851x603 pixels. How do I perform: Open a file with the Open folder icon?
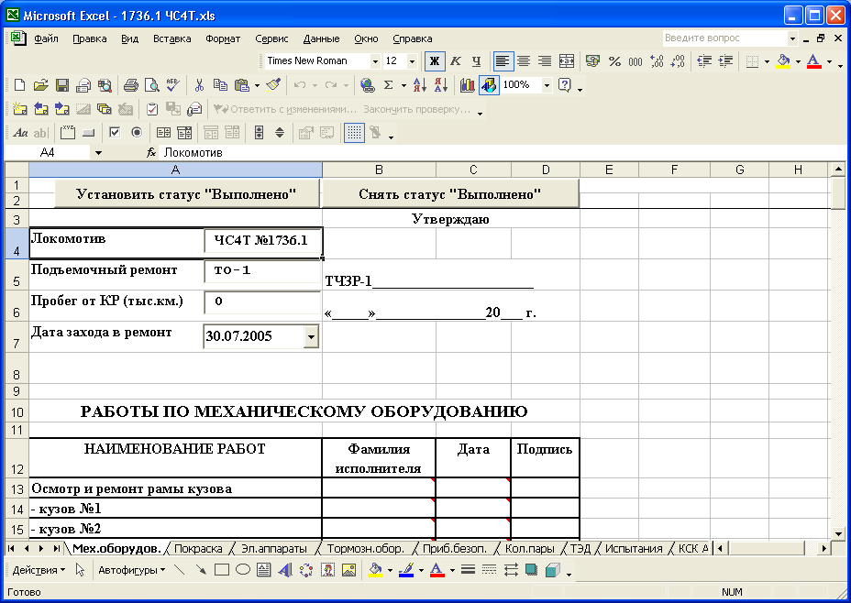pyautogui.click(x=40, y=85)
